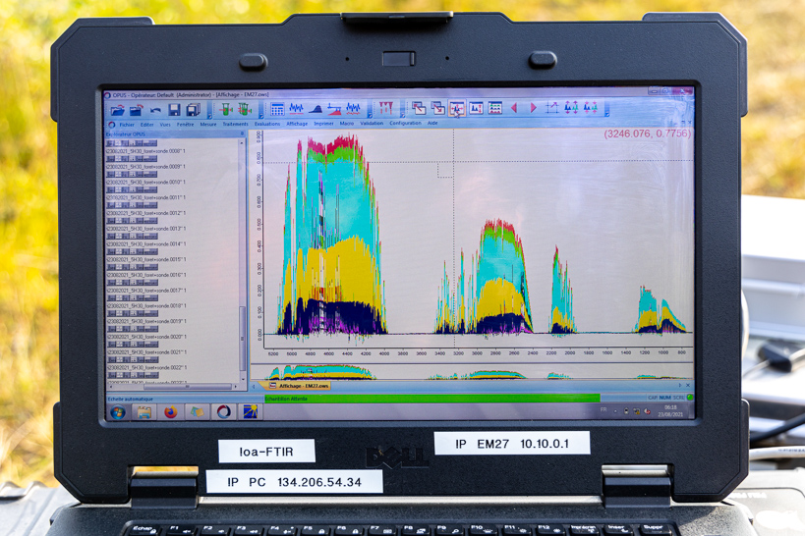Select file entry foret+sonde.0010 in explorer
Viewport: 805px width, 536px height.
145,182
